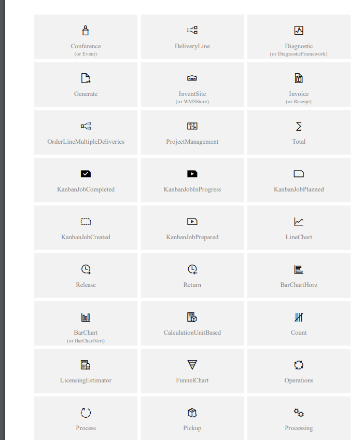Click the Diagnostic chart icon
The width and height of the screenshot is (363, 440).
(x=299, y=31)
